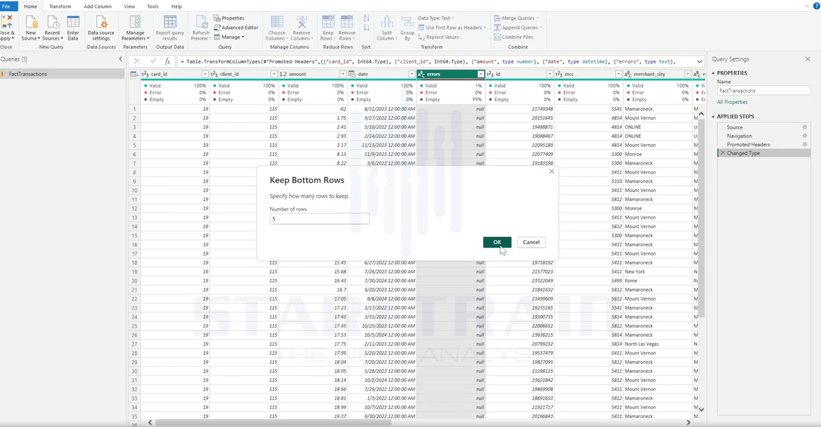The width and height of the screenshot is (821, 427).
Task: Switch to the View tab
Action: [x=129, y=6]
